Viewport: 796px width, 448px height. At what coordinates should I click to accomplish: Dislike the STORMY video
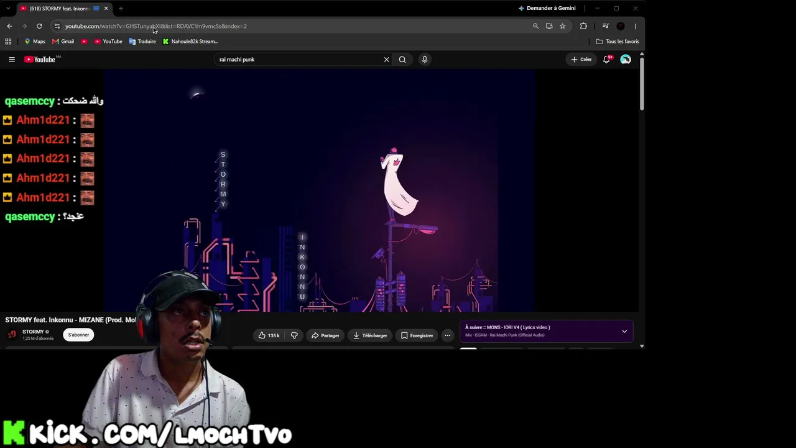[x=294, y=335]
